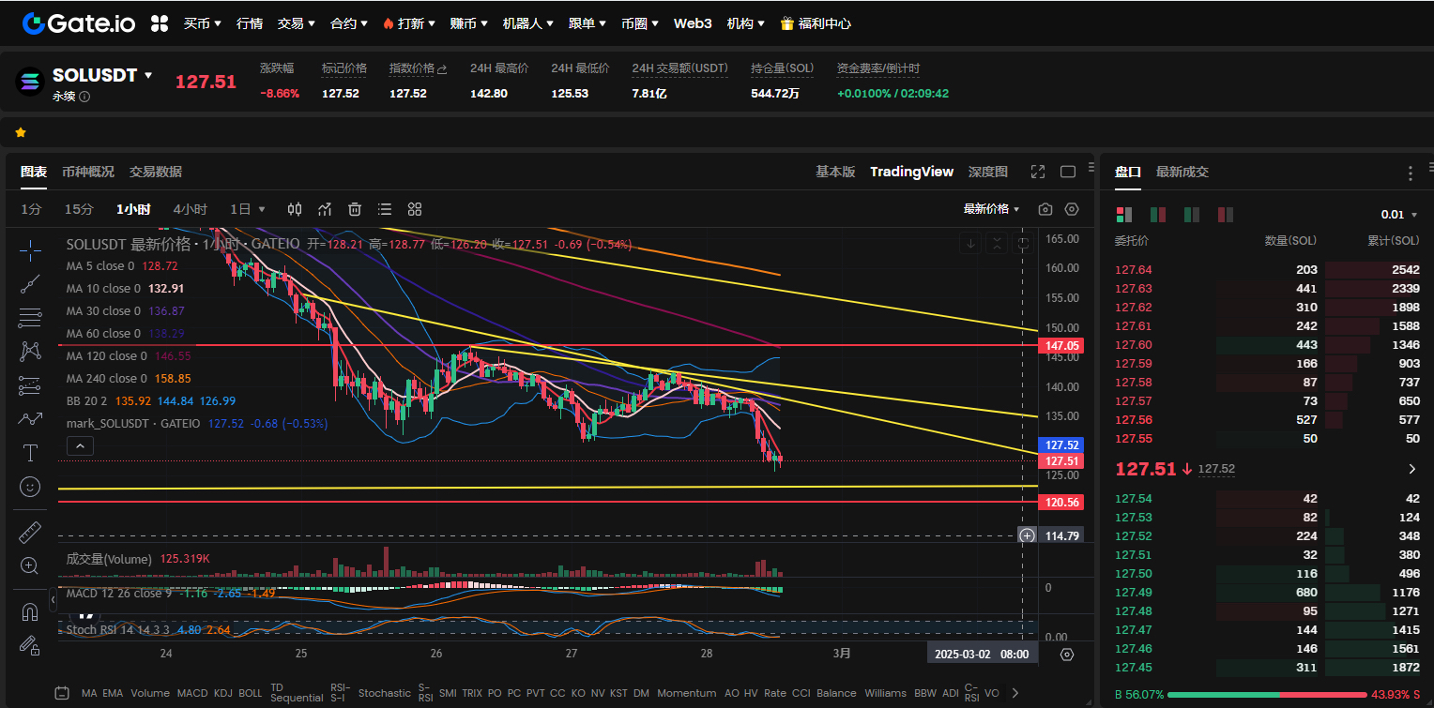Activate the zoom in tool

30,565
